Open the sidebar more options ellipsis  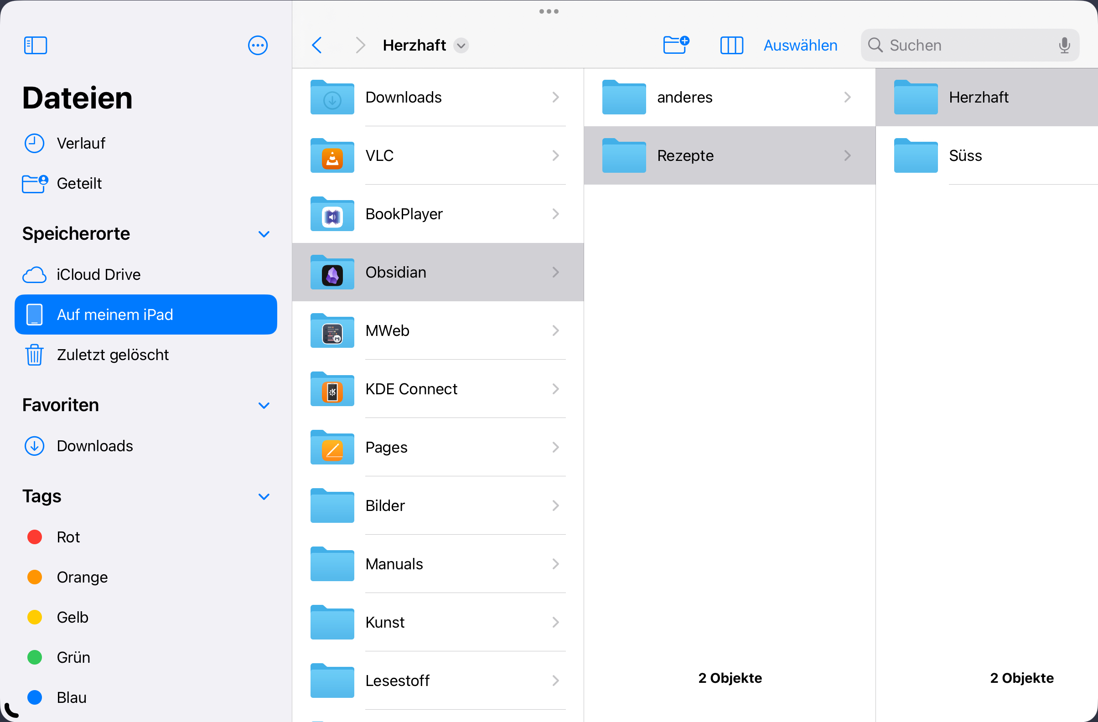(258, 45)
